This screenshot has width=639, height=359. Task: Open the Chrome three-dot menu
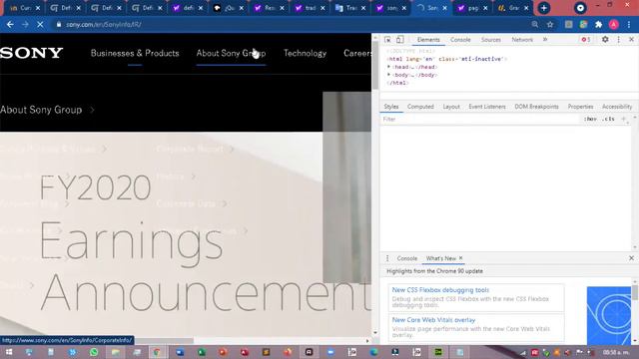629,24
